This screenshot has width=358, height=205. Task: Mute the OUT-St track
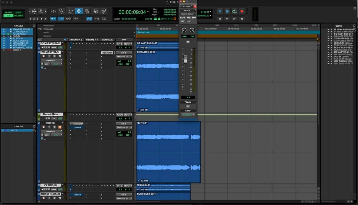60,127
